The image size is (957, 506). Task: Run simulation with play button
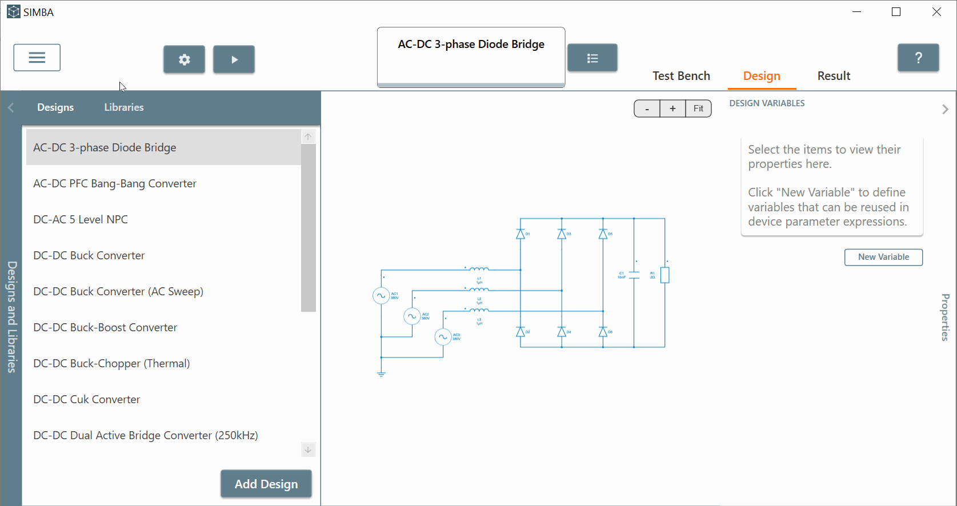pyautogui.click(x=234, y=59)
